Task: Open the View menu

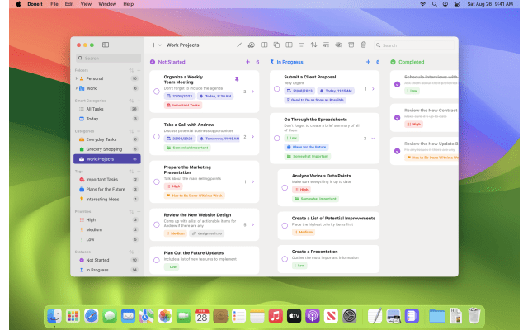Action: [86, 4]
